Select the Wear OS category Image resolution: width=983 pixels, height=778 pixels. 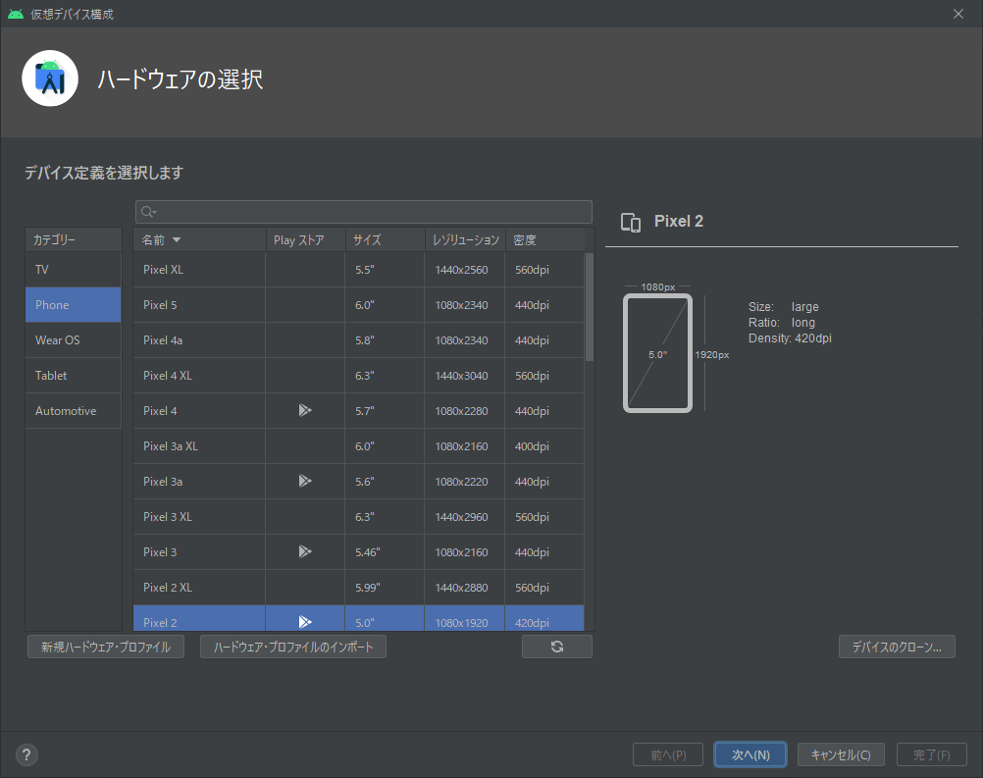(x=74, y=340)
